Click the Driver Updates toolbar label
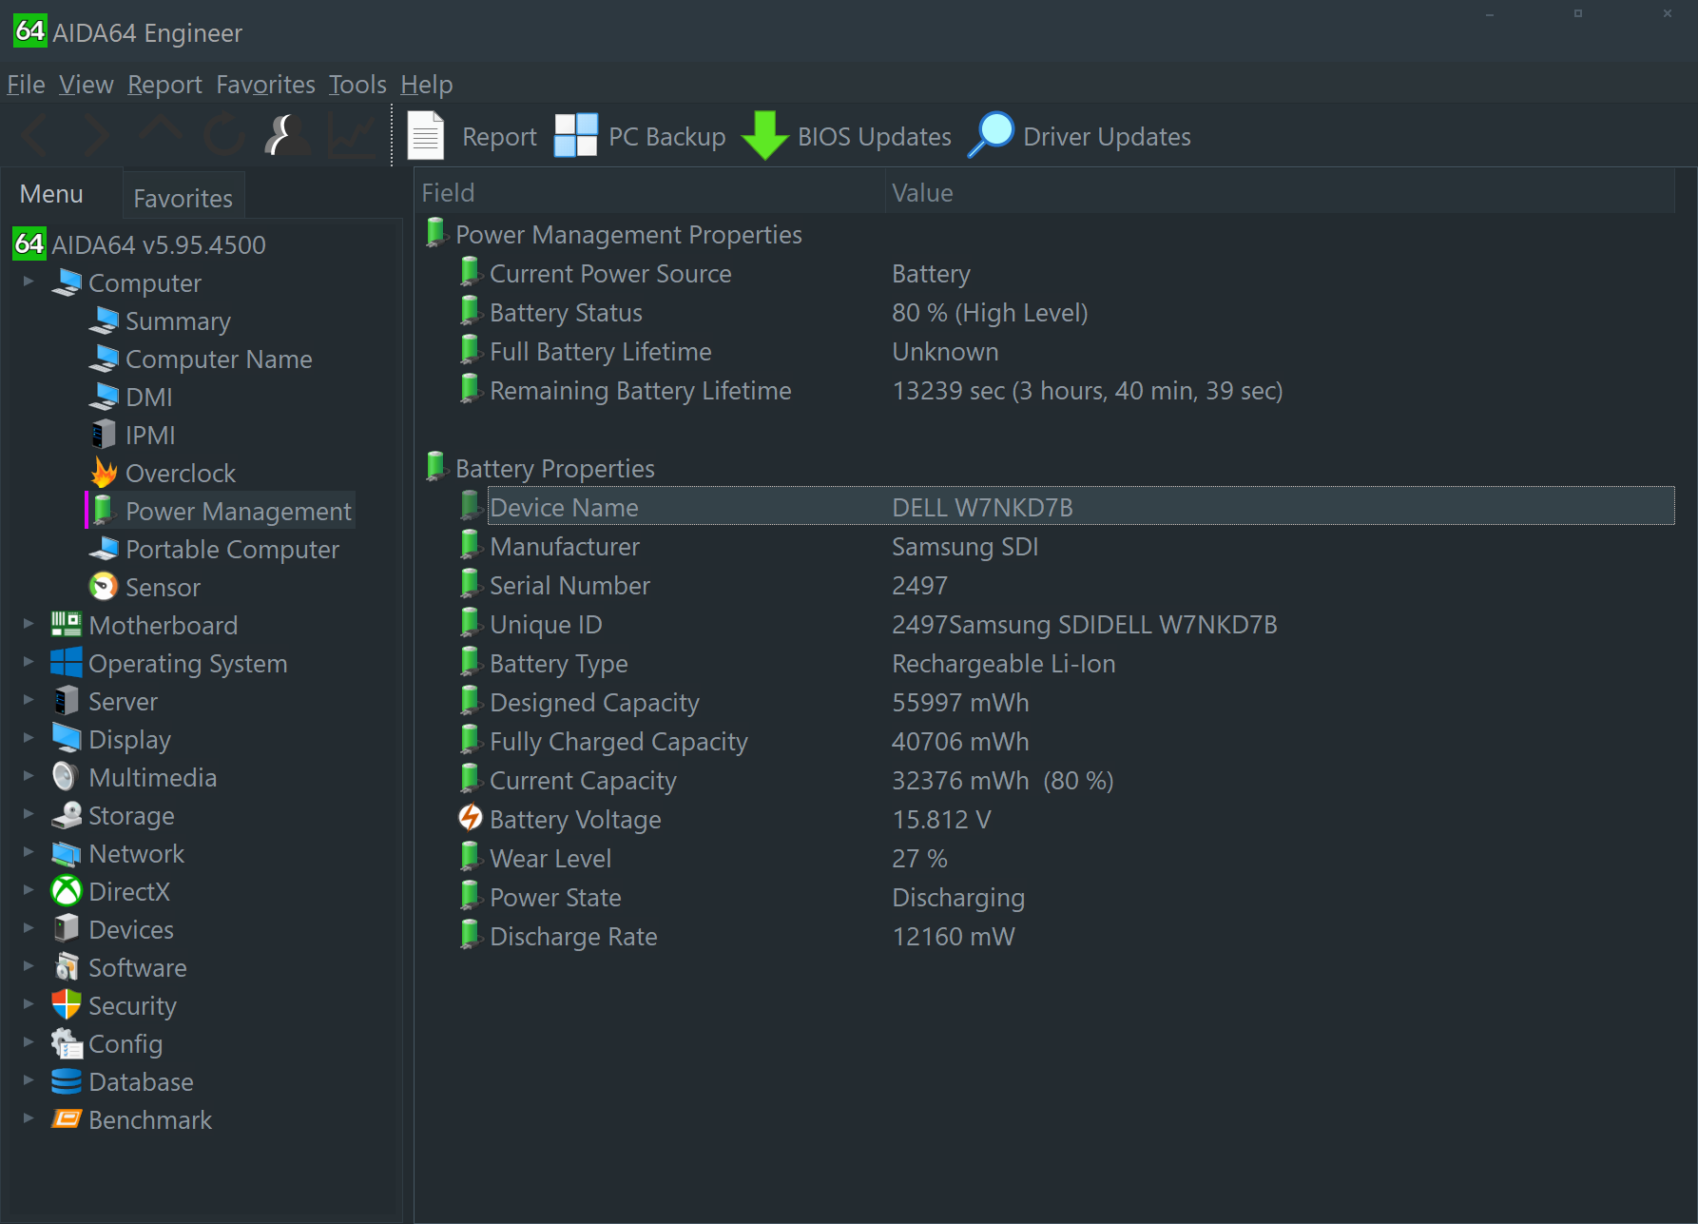Viewport: 1698px width, 1224px height. pos(1107,136)
